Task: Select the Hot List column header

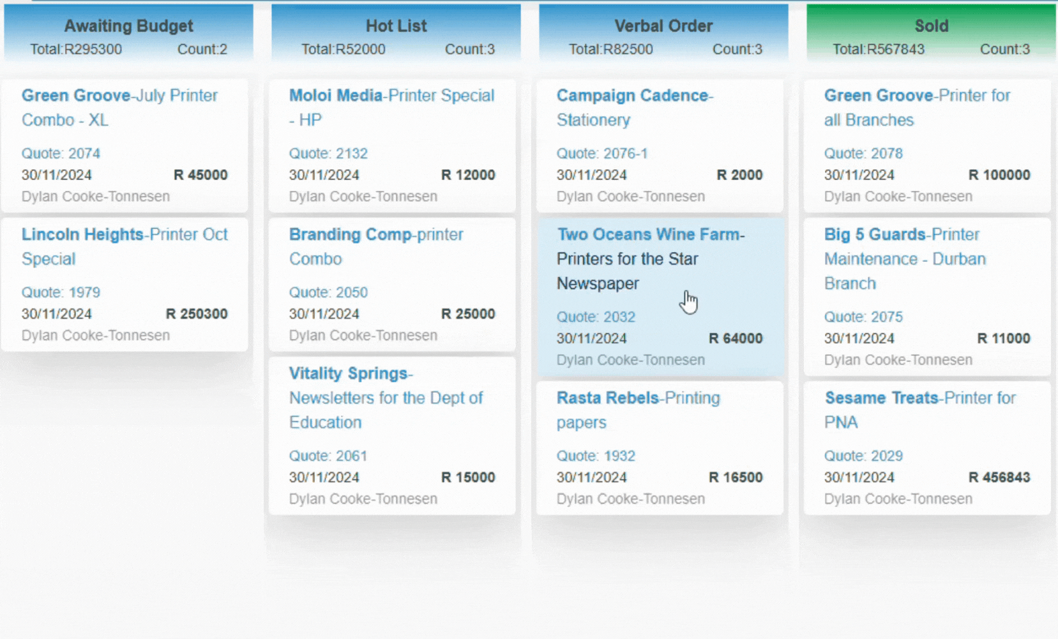Action: [396, 26]
